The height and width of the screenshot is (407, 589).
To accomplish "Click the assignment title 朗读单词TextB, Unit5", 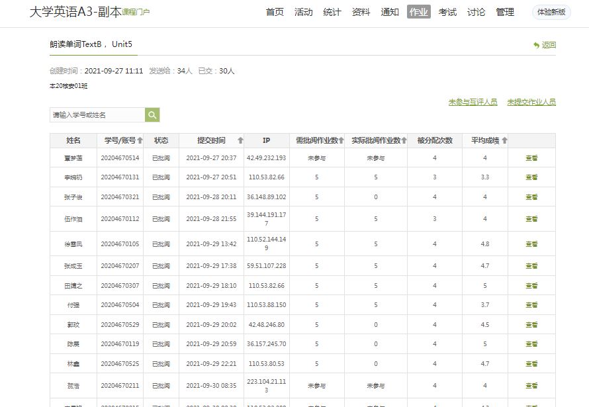I will [91, 44].
